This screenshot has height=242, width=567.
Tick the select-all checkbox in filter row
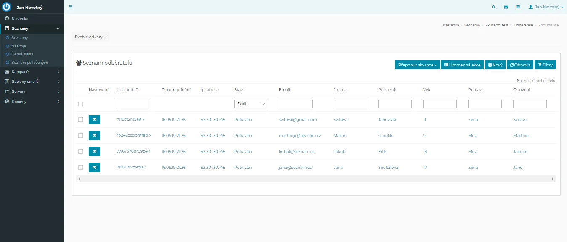coord(81,104)
